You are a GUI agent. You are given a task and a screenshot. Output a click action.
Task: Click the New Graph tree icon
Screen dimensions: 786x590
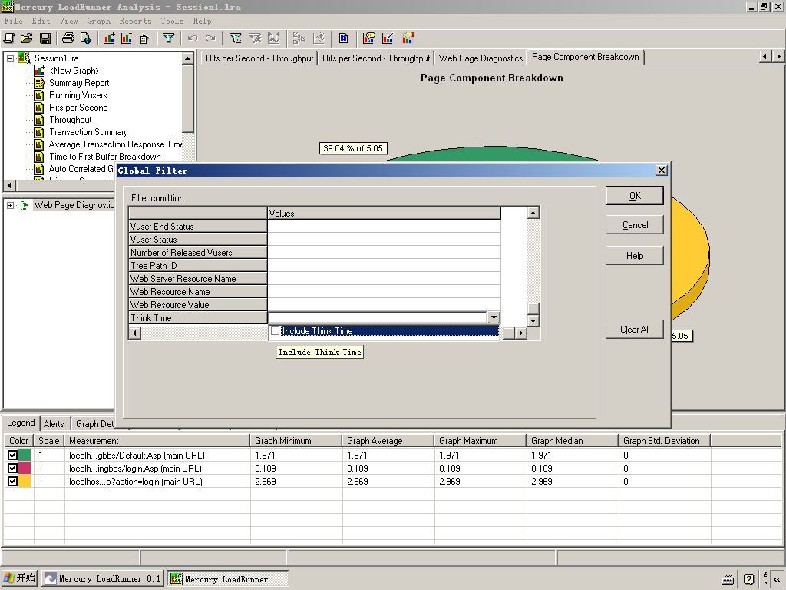39,71
